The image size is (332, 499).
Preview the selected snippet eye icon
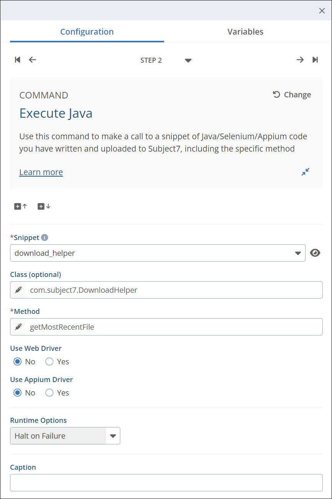point(315,253)
